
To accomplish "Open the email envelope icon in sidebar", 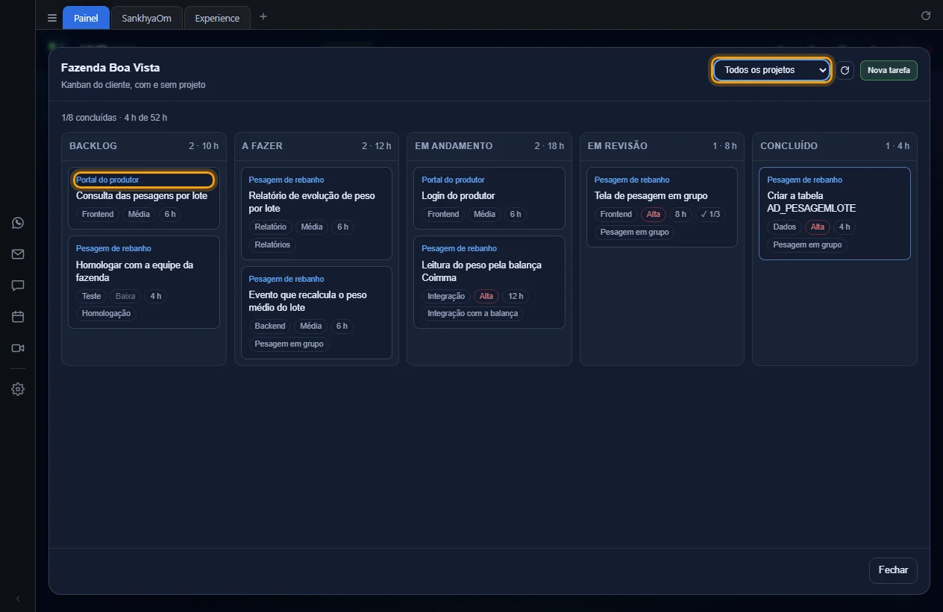I will pyautogui.click(x=18, y=254).
